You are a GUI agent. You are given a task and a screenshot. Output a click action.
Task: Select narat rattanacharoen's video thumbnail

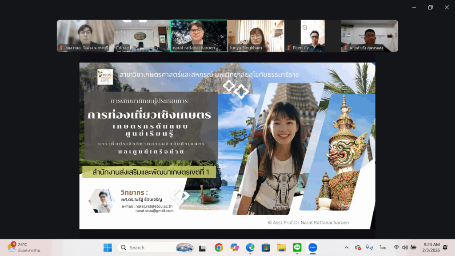tap(199, 36)
